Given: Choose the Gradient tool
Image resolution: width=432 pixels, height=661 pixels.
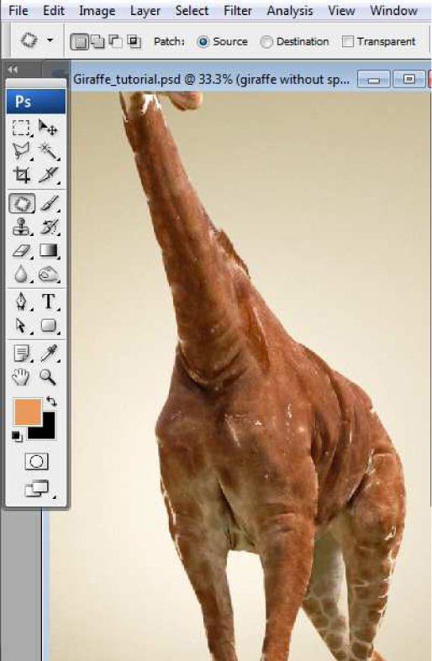Looking at the screenshot, I should [x=49, y=250].
